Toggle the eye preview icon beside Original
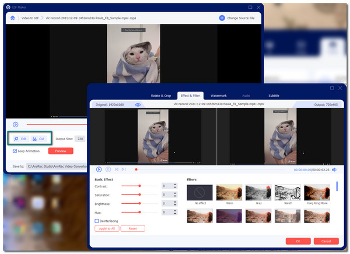This screenshot has height=254, width=350. click(x=138, y=105)
